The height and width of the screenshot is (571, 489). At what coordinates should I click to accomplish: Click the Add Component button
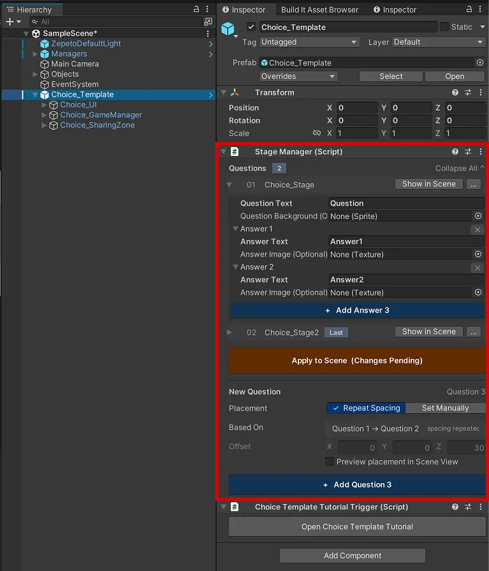click(353, 555)
